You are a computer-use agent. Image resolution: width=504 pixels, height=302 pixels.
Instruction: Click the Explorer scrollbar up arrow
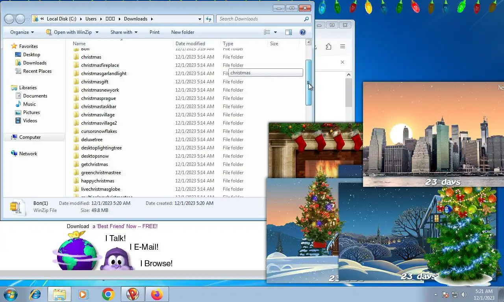[309, 42]
